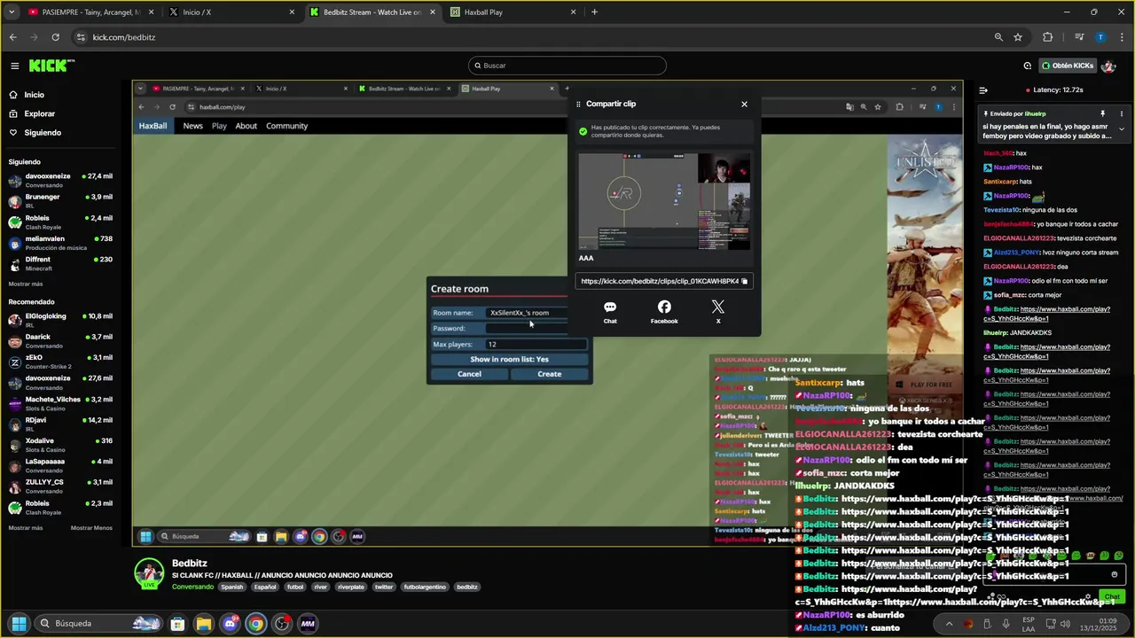Open Windows Start menu
Viewport: 1135px width, 638px height.
19,624
